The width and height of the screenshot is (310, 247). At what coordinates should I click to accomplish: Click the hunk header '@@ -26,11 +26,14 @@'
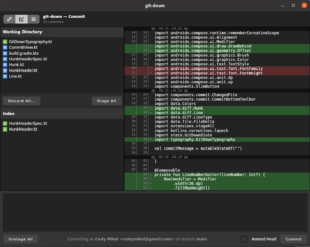tap(170, 91)
